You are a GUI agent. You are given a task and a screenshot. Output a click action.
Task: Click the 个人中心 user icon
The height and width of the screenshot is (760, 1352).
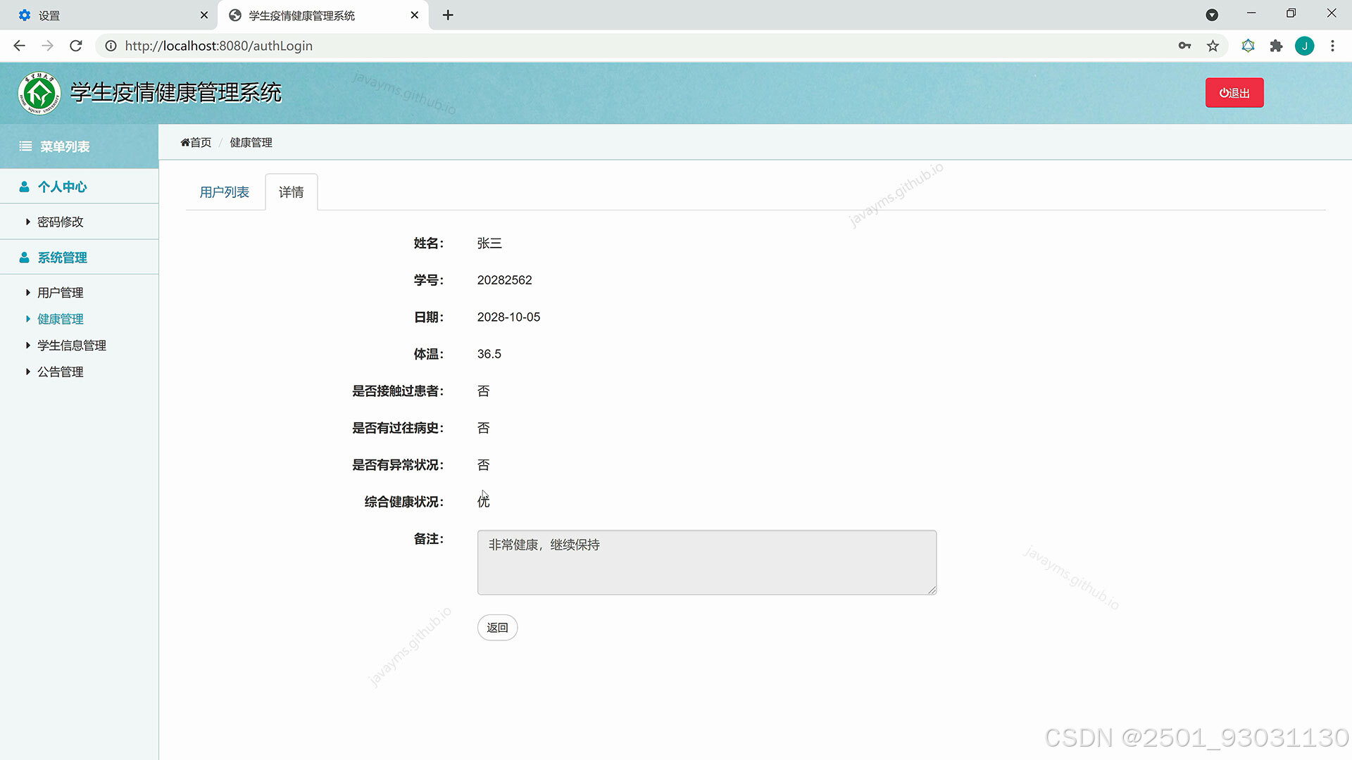24,186
